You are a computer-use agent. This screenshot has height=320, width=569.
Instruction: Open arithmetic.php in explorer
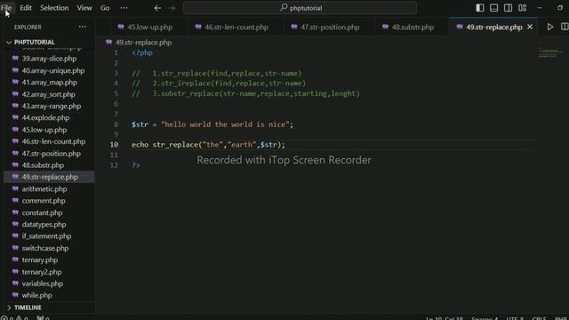[44, 189]
